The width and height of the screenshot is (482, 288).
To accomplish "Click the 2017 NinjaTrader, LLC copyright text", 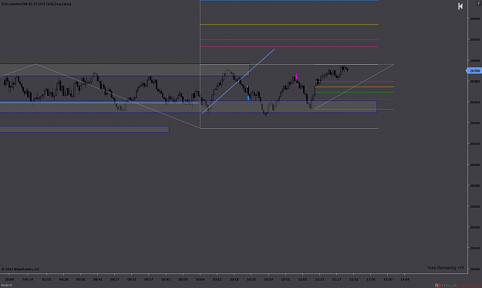I will click(20, 269).
